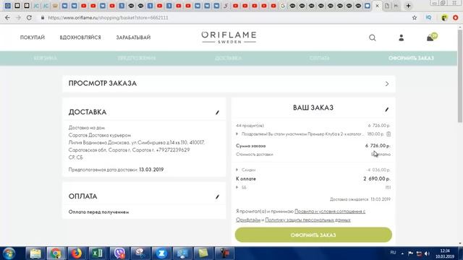
Task: Select the Оплата перед получением text
Action: pos(98,212)
